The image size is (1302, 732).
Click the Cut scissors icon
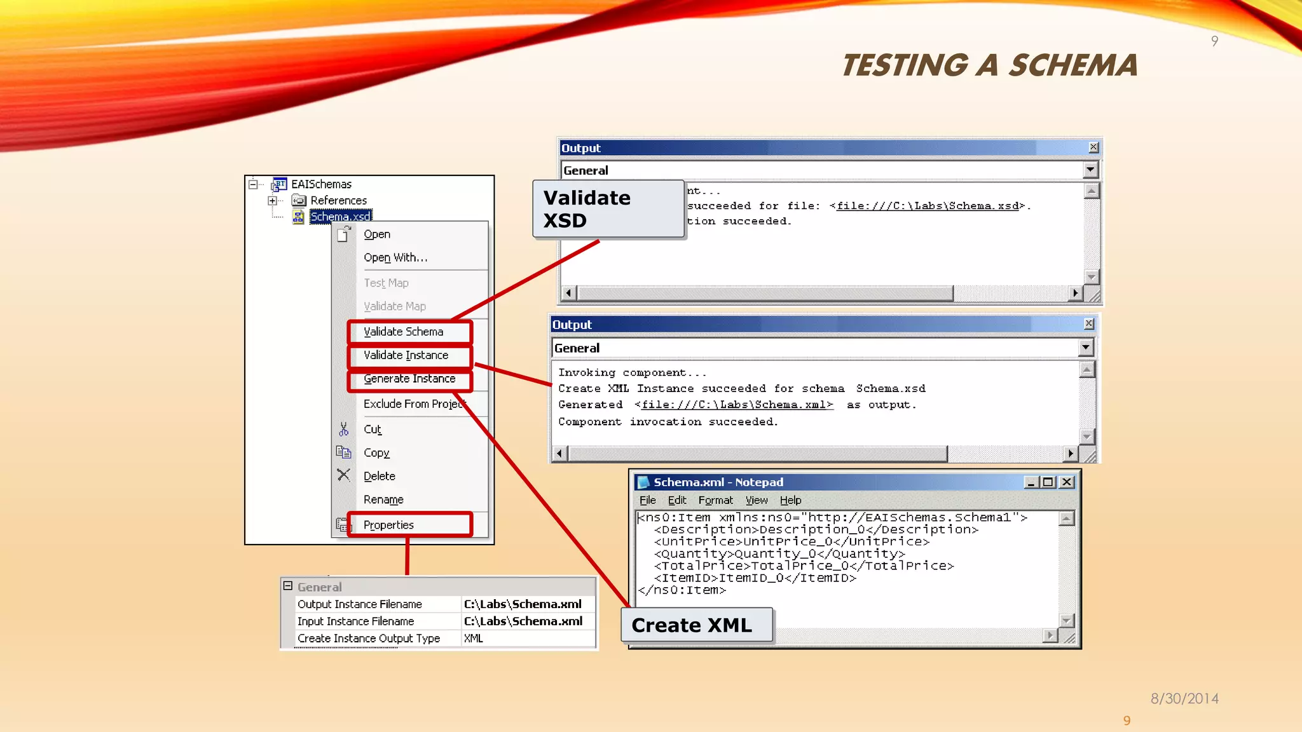344,430
